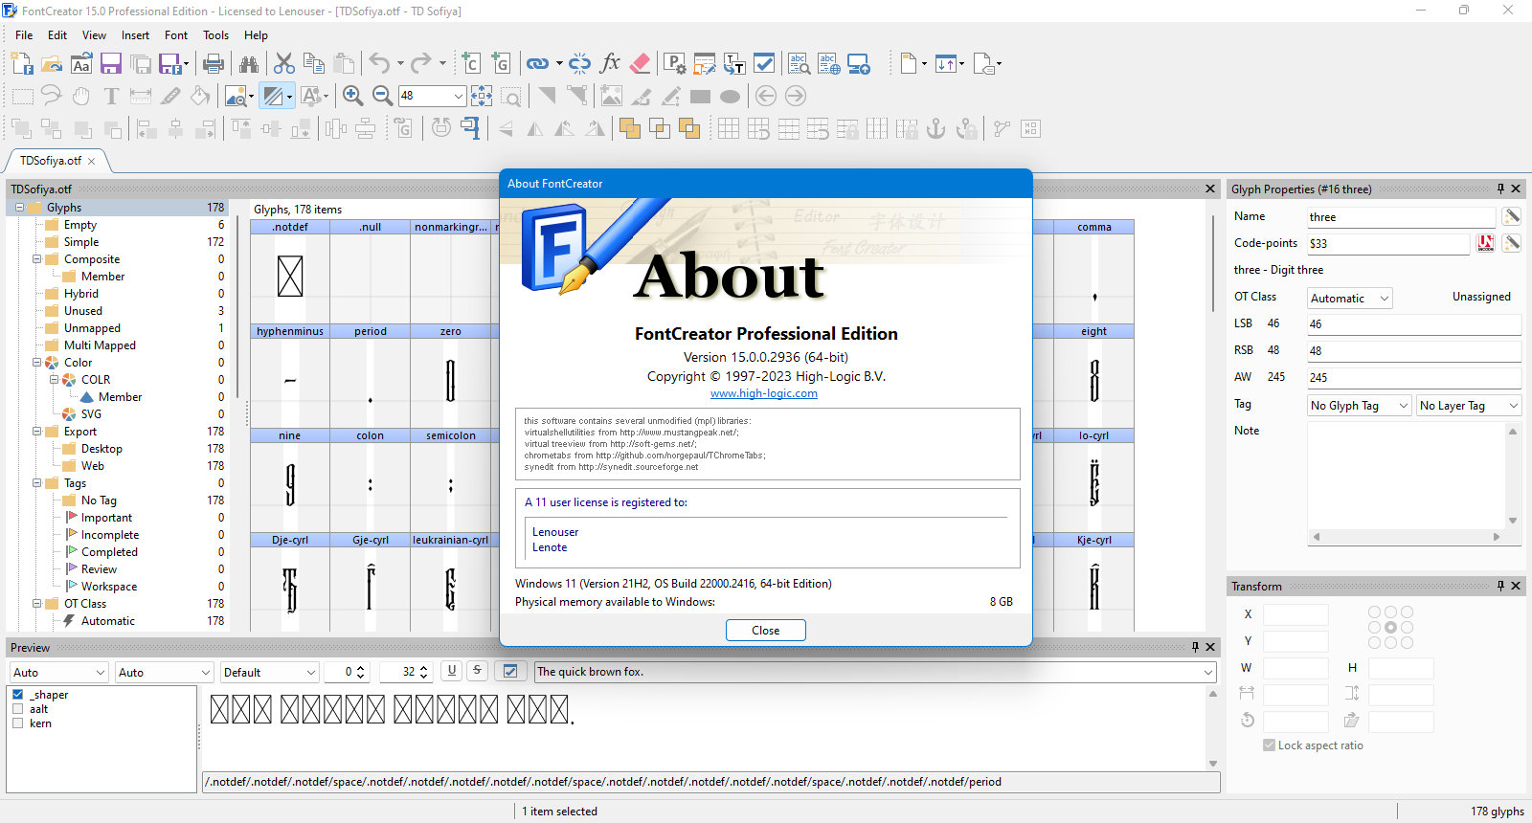This screenshot has width=1532, height=823.
Task: Open the Edit menu
Action: (x=57, y=35)
